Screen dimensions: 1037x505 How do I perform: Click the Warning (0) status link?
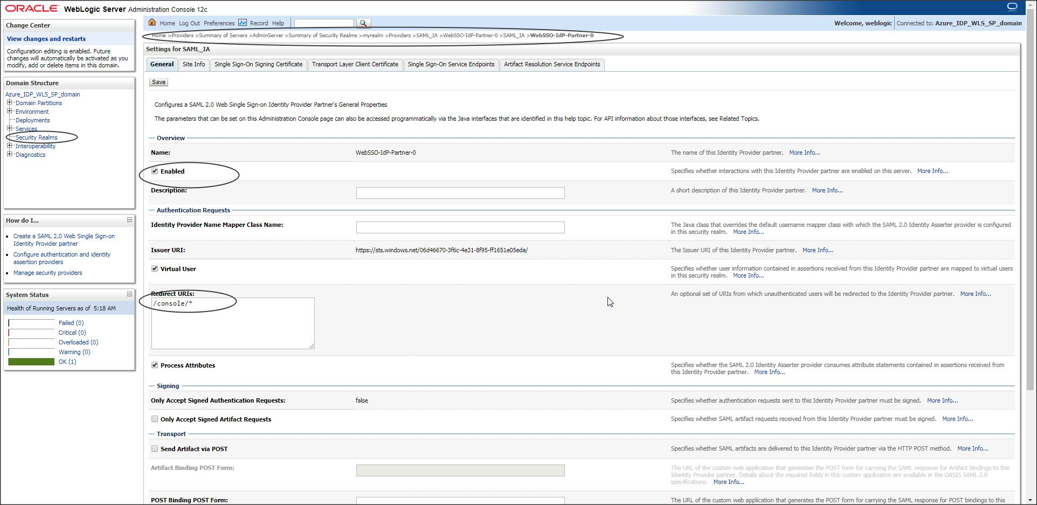(74, 352)
